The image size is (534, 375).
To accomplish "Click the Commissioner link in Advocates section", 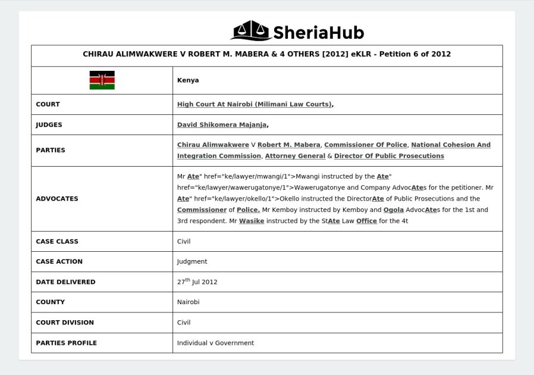I will 202,210.
